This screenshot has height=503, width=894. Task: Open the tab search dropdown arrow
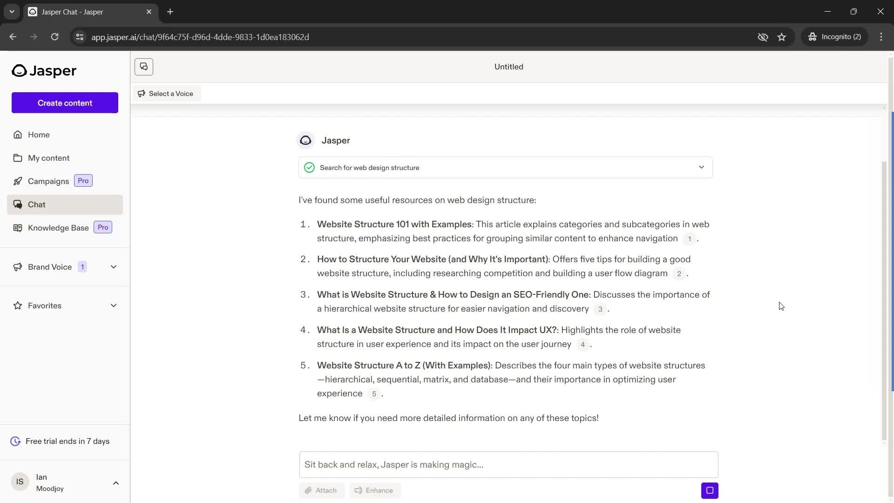12,12
